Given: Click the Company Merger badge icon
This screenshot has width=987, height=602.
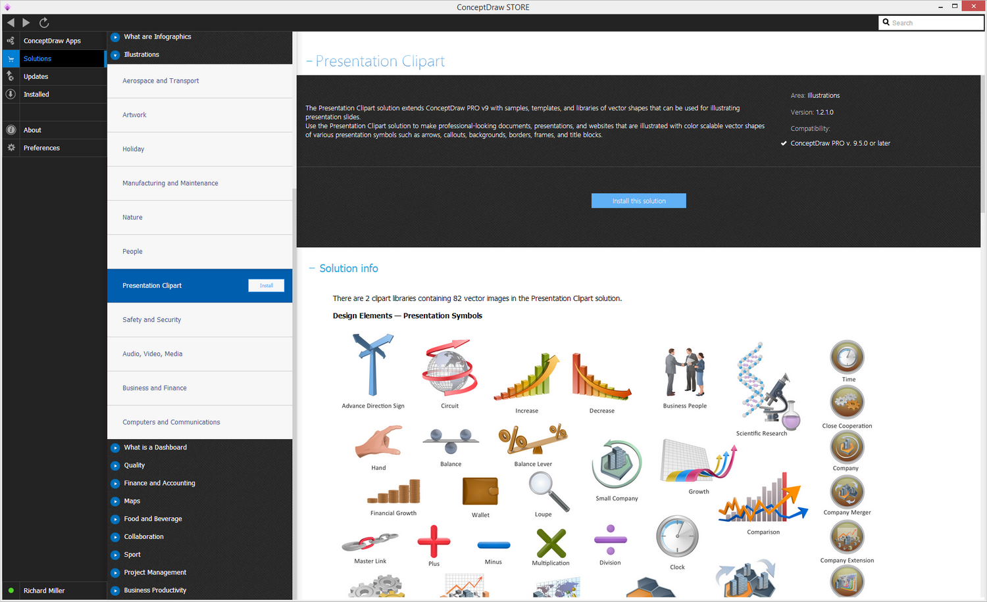Looking at the screenshot, I should click(848, 491).
